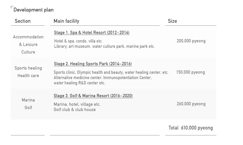Open Stage 3. Golf & Marina Resort link

(x=93, y=96)
